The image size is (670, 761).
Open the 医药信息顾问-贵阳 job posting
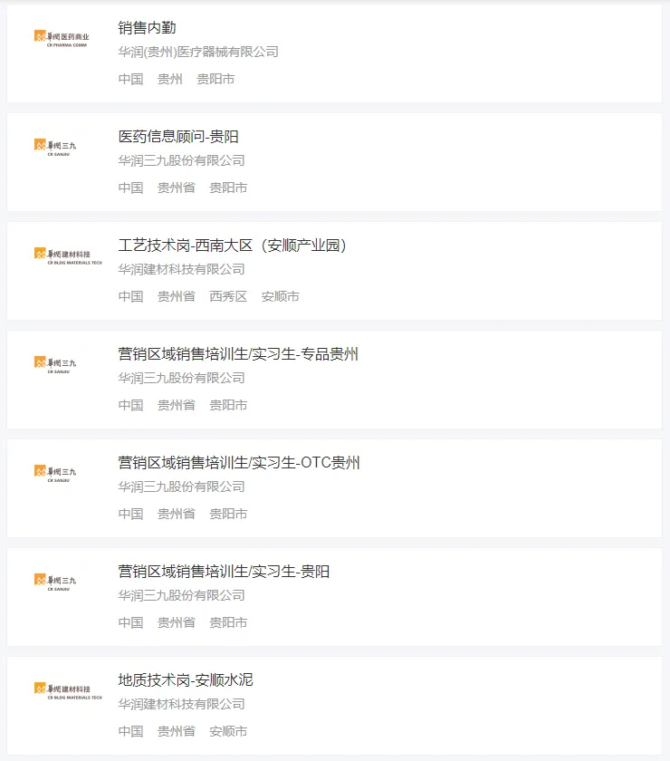point(178,137)
